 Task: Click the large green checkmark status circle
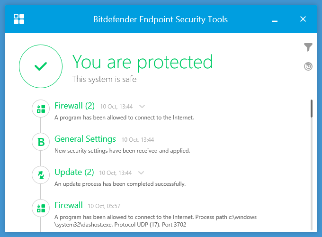(41, 67)
